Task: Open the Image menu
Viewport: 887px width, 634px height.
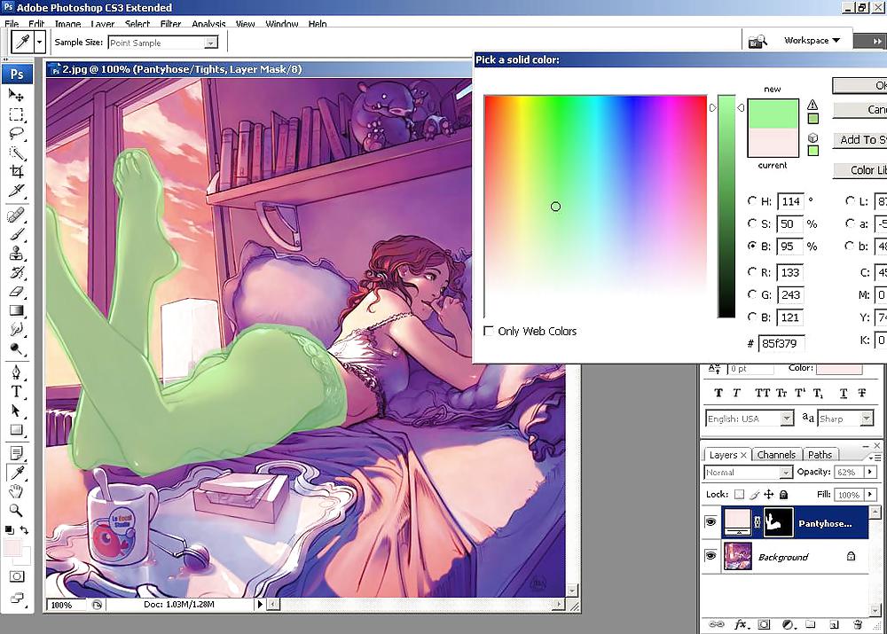Action: click(68, 24)
